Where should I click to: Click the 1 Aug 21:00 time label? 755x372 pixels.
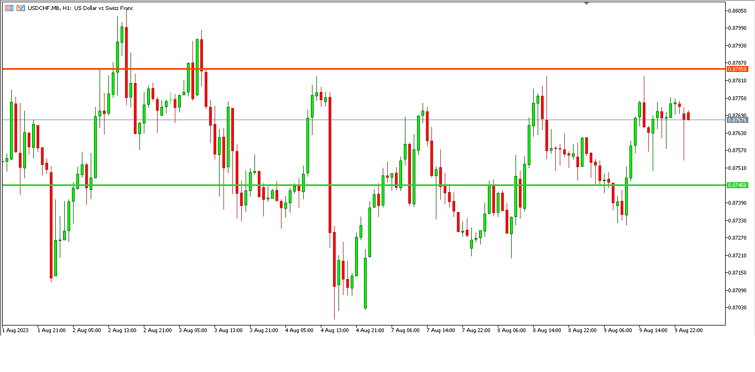51,330
